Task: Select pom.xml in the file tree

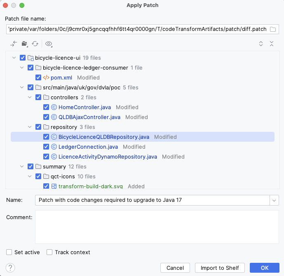Action: coord(60,77)
